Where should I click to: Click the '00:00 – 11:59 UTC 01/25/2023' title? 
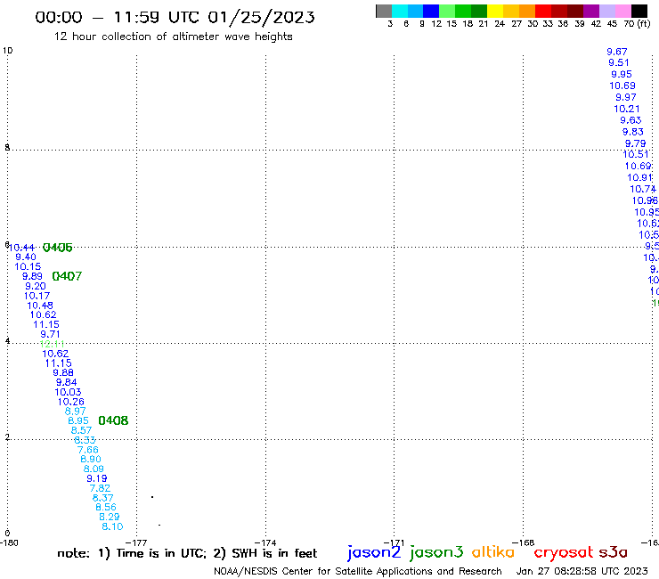(x=175, y=18)
